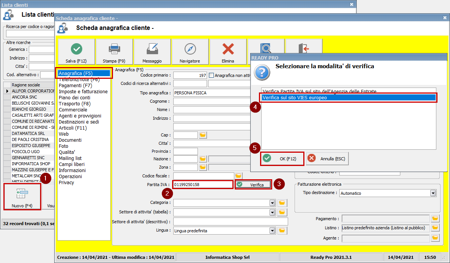Click Annulla (ESC) in the dialog
This screenshot has height=263, width=450.
(x=328, y=159)
